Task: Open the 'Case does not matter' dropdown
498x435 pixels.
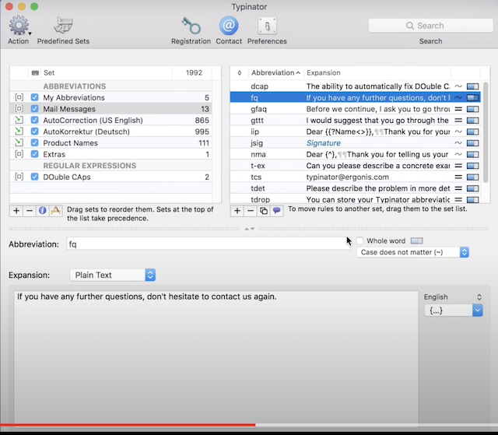Action: click(x=412, y=253)
